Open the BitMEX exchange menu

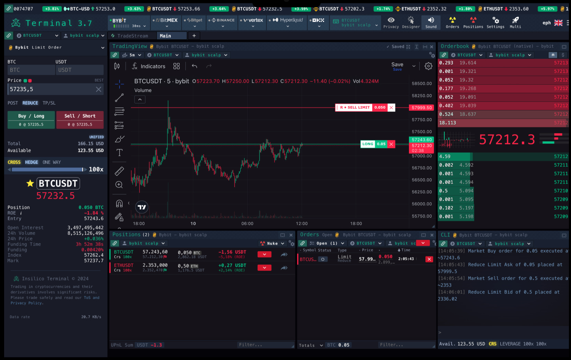(166, 23)
